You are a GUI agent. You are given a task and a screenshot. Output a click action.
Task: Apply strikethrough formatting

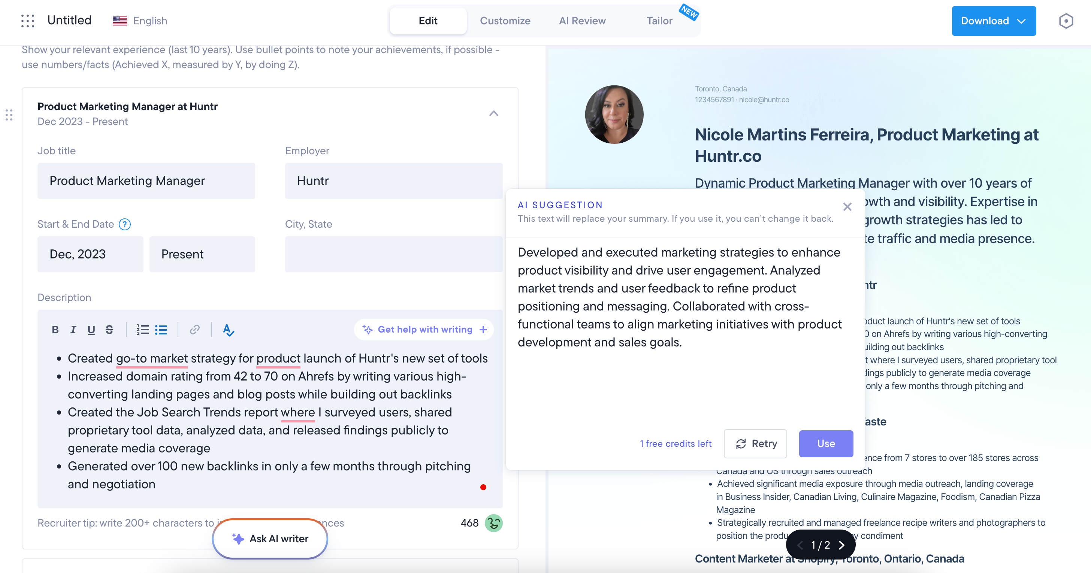pyautogui.click(x=109, y=330)
